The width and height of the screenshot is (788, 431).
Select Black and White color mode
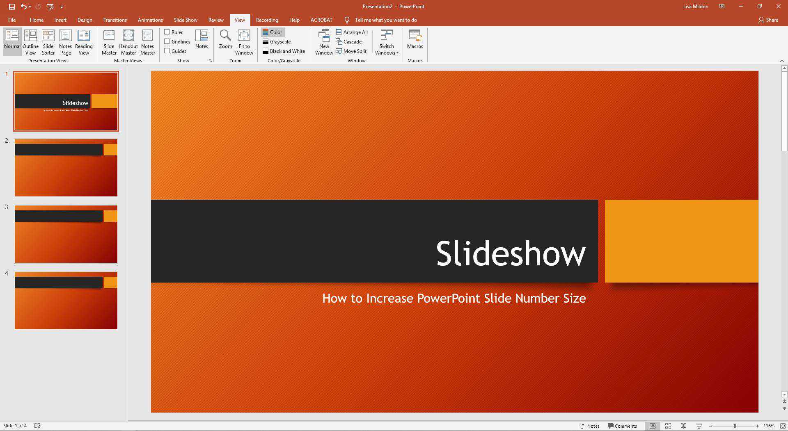[284, 51]
